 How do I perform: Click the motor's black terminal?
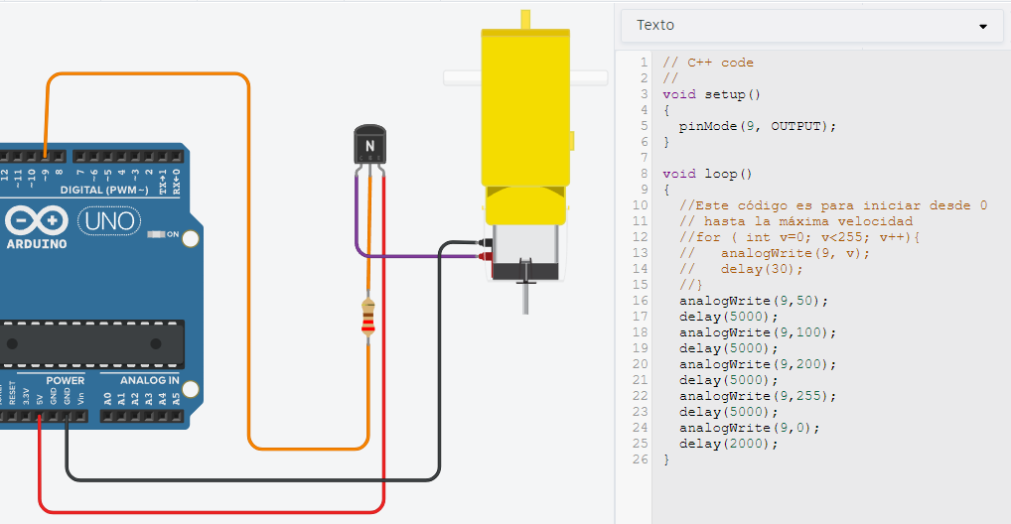[485, 243]
